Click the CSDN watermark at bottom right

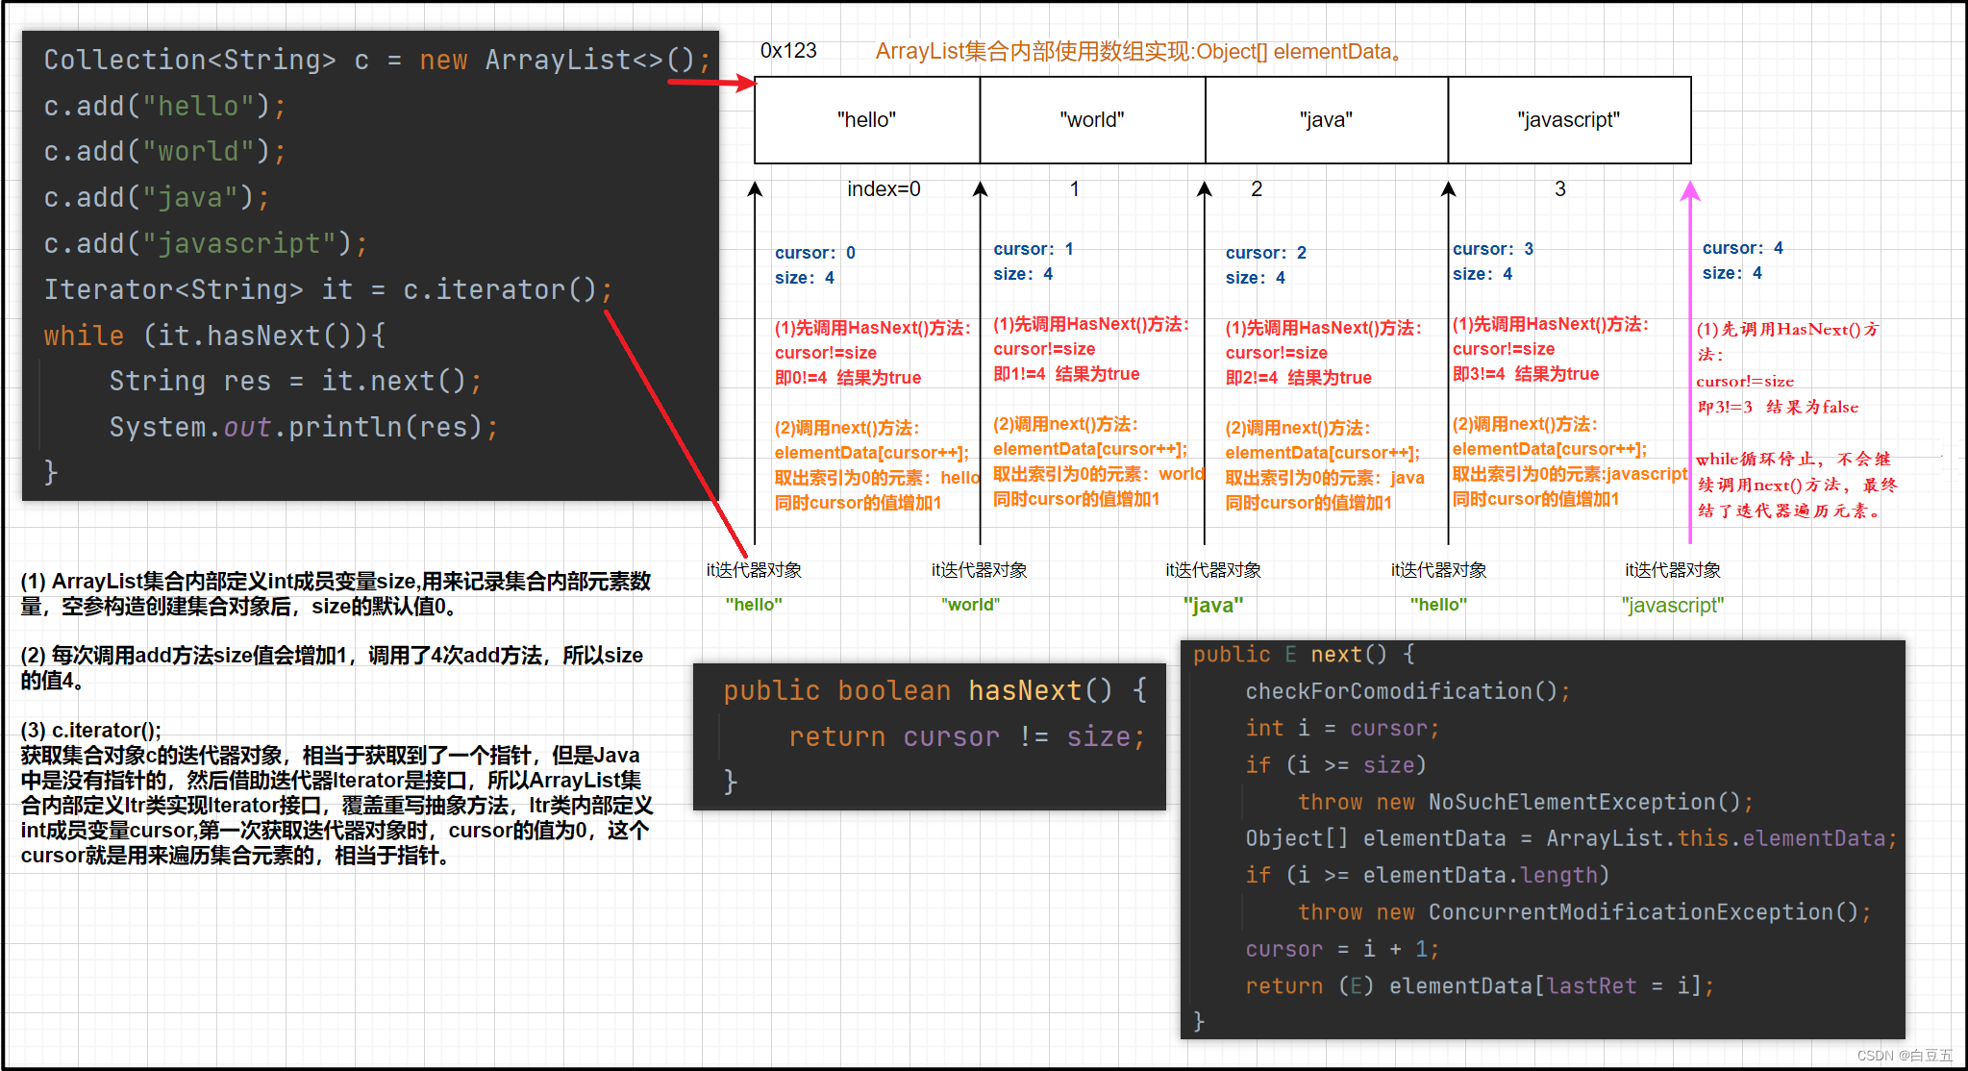pyautogui.click(x=1904, y=1056)
